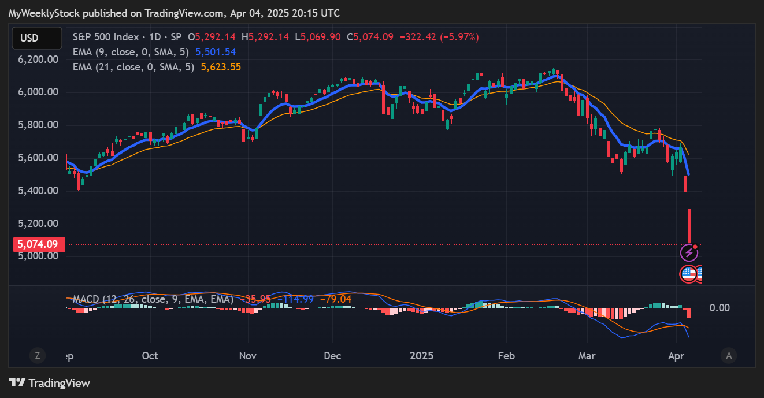Toggle the Z timezone button
764x398 pixels.
(x=37, y=356)
